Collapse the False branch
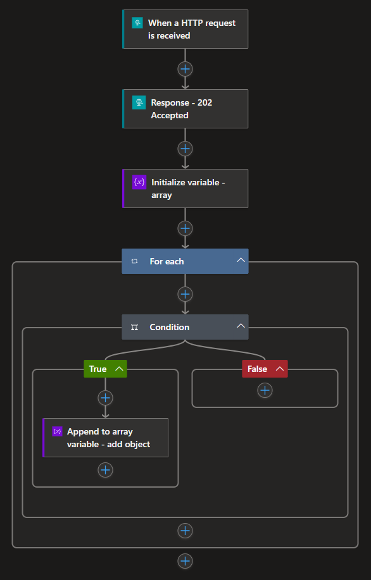Screen dimensions: 371x580 pos(280,369)
